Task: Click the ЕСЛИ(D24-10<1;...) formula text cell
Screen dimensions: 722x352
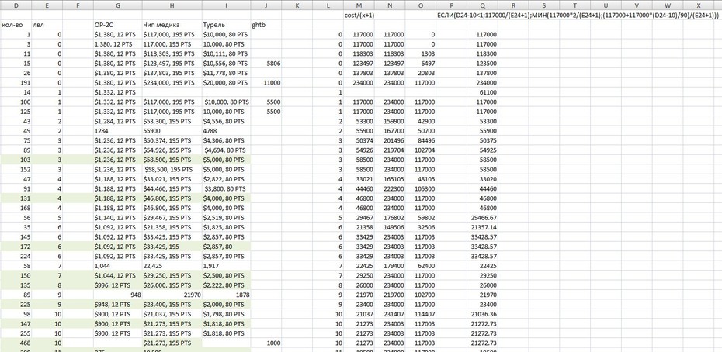Action: point(578,16)
